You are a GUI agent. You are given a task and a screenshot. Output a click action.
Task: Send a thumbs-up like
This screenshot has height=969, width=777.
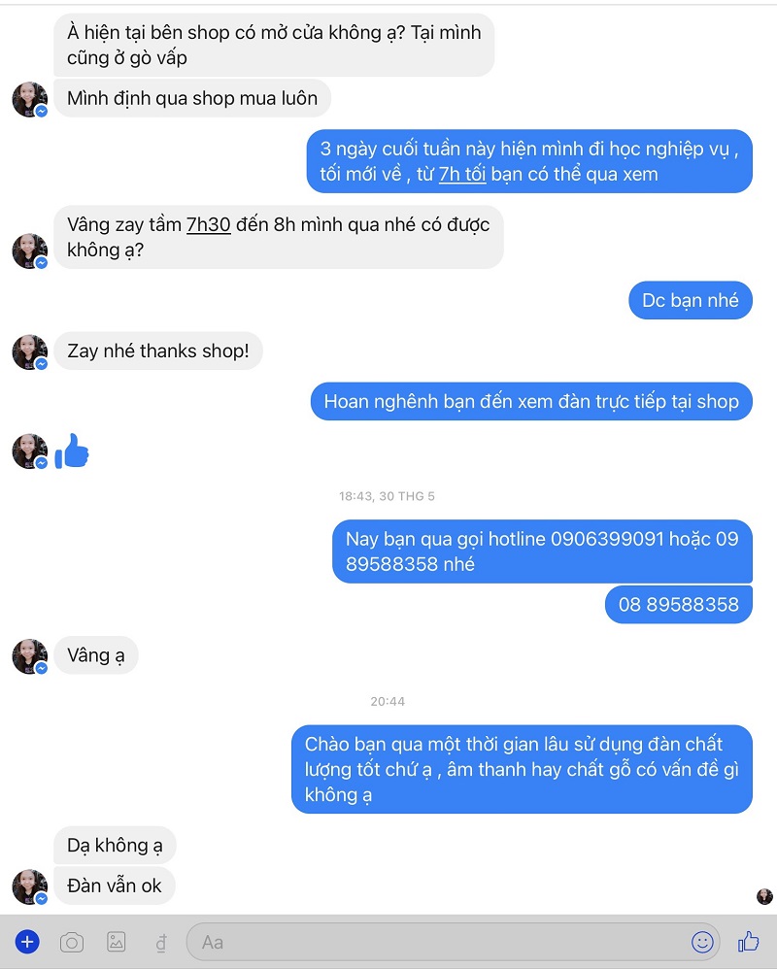click(x=749, y=941)
